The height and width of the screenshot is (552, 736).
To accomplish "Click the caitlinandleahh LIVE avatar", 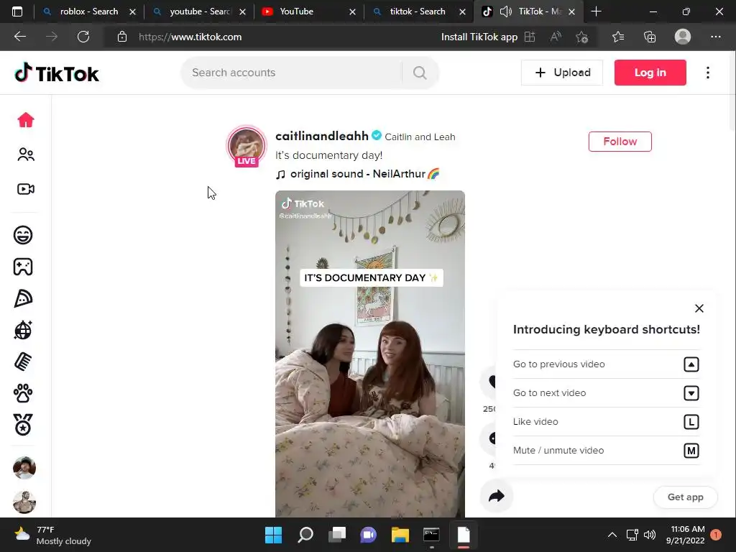I will pos(247,146).
